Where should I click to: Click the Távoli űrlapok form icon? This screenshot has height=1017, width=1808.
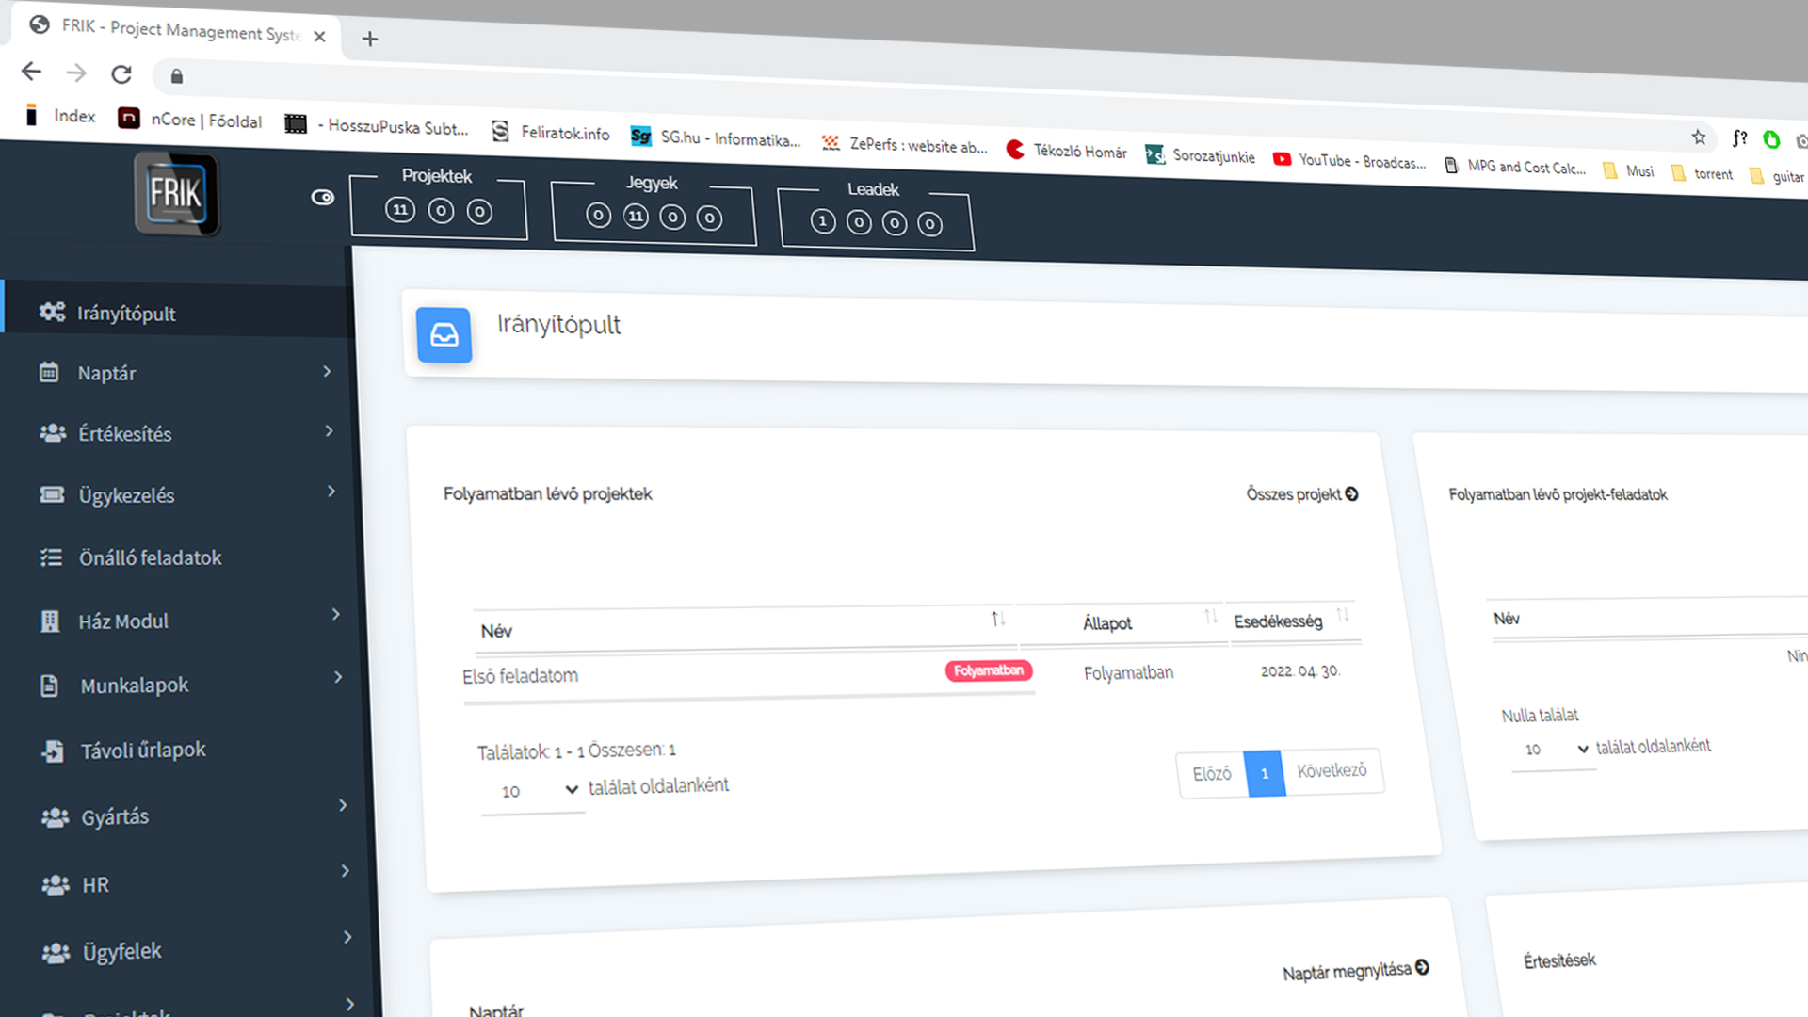53,751
